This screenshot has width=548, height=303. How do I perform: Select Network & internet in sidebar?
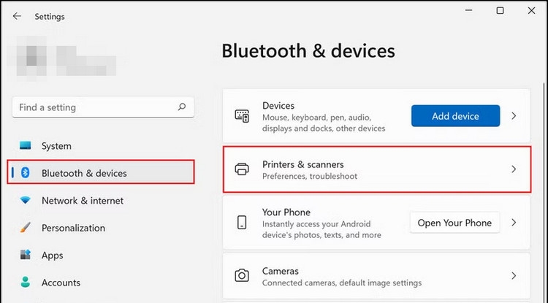point(83,200)
